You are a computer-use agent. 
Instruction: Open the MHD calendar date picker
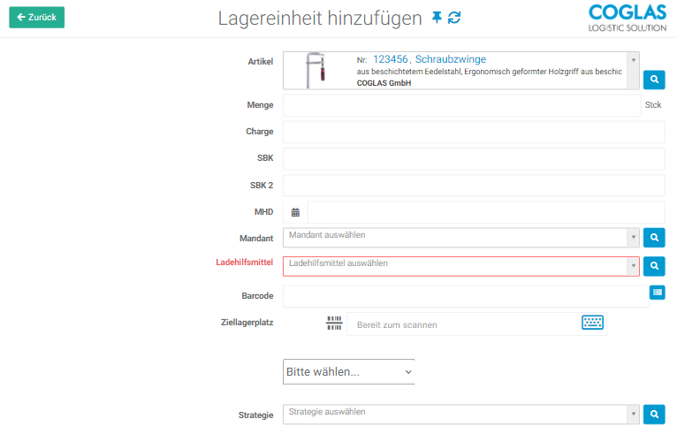tap(295, 212)
